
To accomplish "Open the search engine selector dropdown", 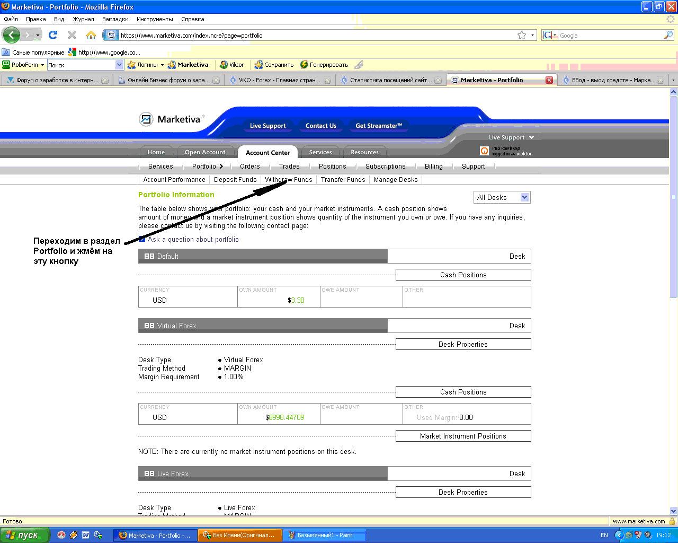I will tap(555, 36).
